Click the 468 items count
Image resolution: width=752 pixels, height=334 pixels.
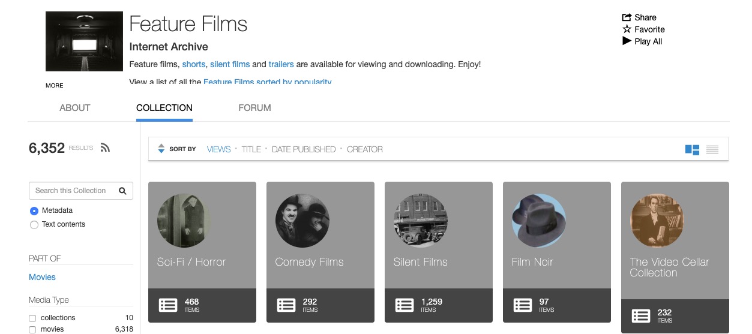pyautogui.click(x=192, y=302)
